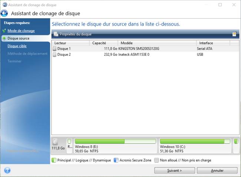Click the Acronis app icon in title bar
The image size is (241, 177).
click(x=5, y=4)
